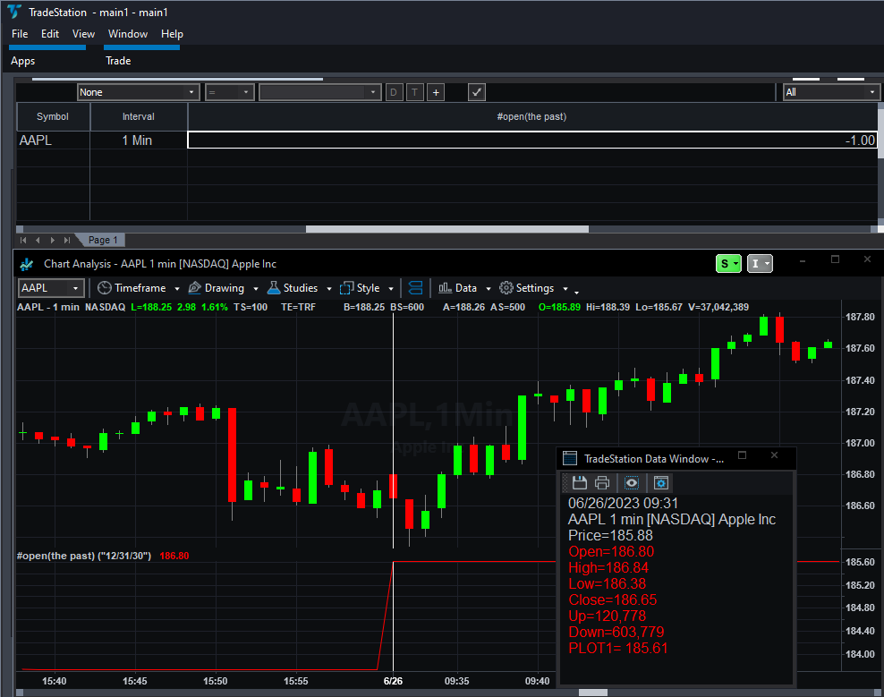Open the File menu
This screenshot has height=697, width=884.
20,34
